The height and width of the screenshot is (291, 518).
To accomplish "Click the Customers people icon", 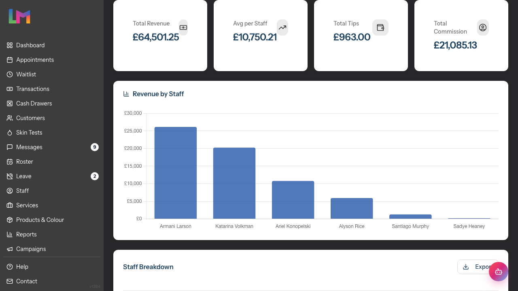I will tap(10, 118).
